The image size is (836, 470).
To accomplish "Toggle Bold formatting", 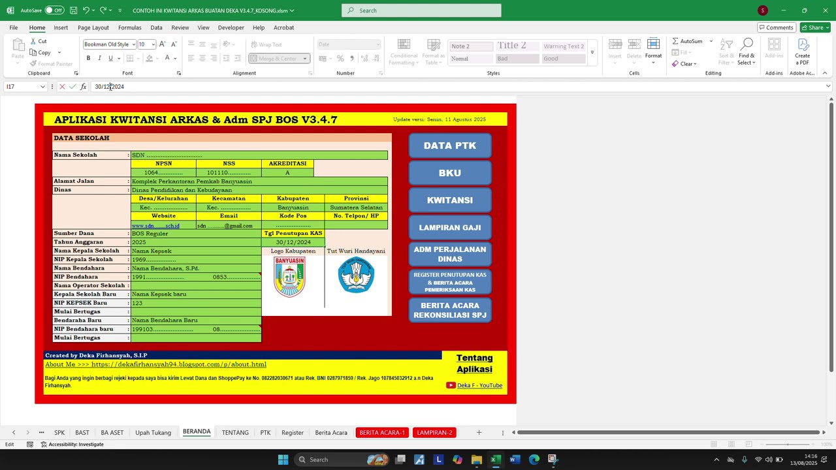I will [88, 58].
